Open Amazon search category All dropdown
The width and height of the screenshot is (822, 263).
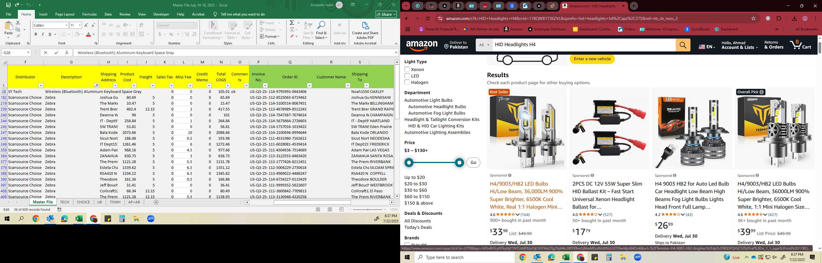point(484,45)
